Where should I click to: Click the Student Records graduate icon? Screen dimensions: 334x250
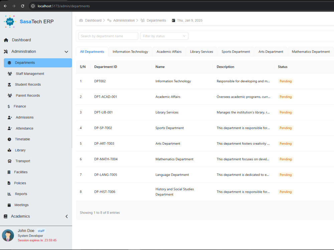(9, 85)
